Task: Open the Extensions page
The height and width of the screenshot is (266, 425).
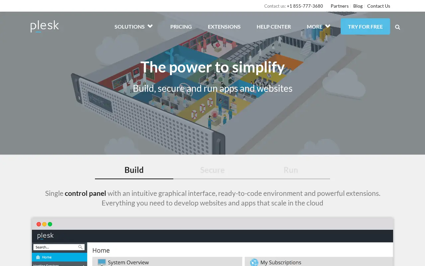Action: tap(224, 27)
